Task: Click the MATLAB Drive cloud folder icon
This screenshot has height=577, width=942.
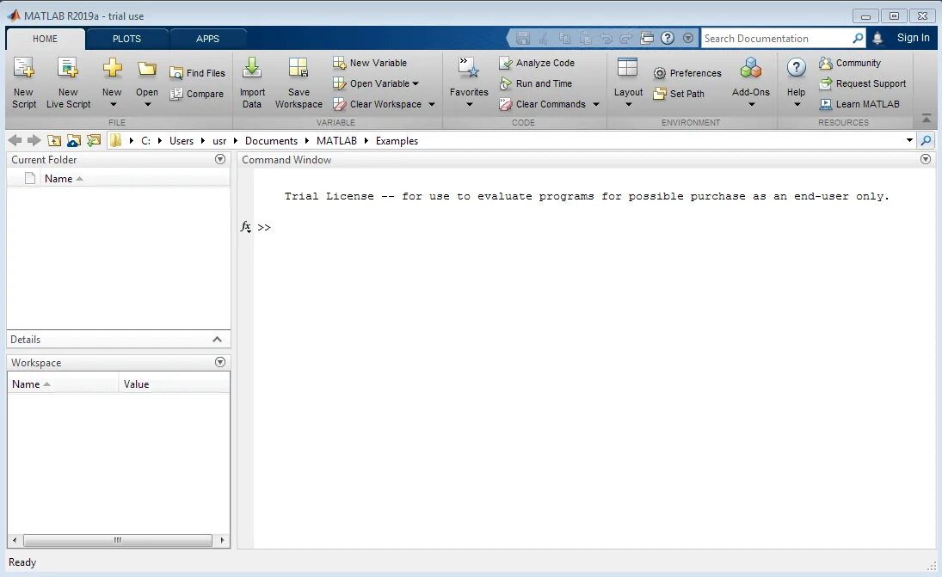Action: coord(74,140)
